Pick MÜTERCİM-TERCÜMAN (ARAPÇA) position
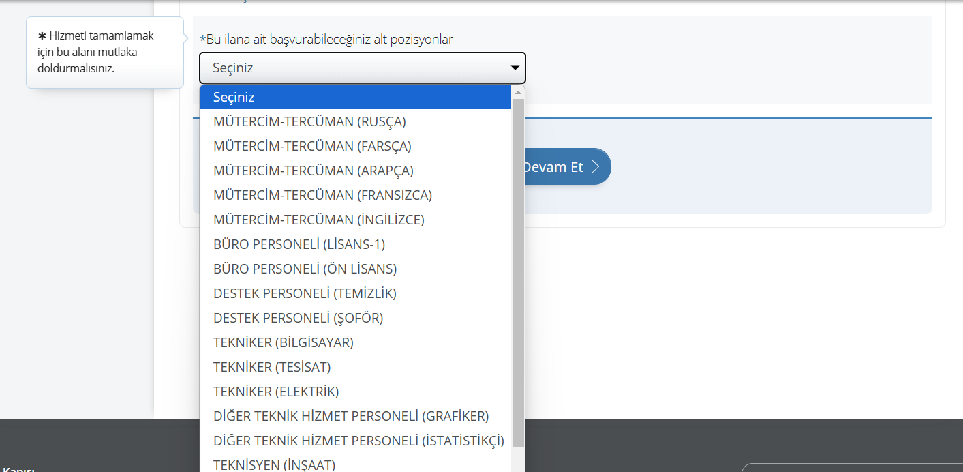The image size is (963, 472). click(x=313, y=171)
